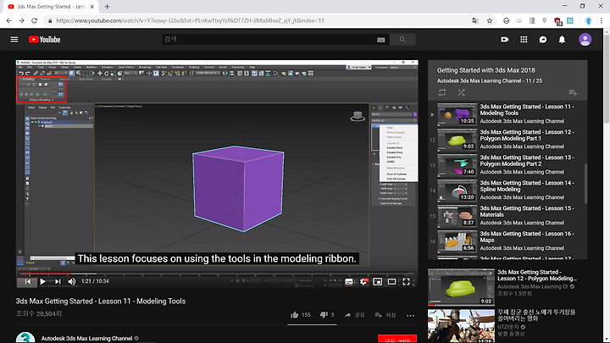Seek on the video progress bar
The image size is (610, 343).
coord(217,274)
